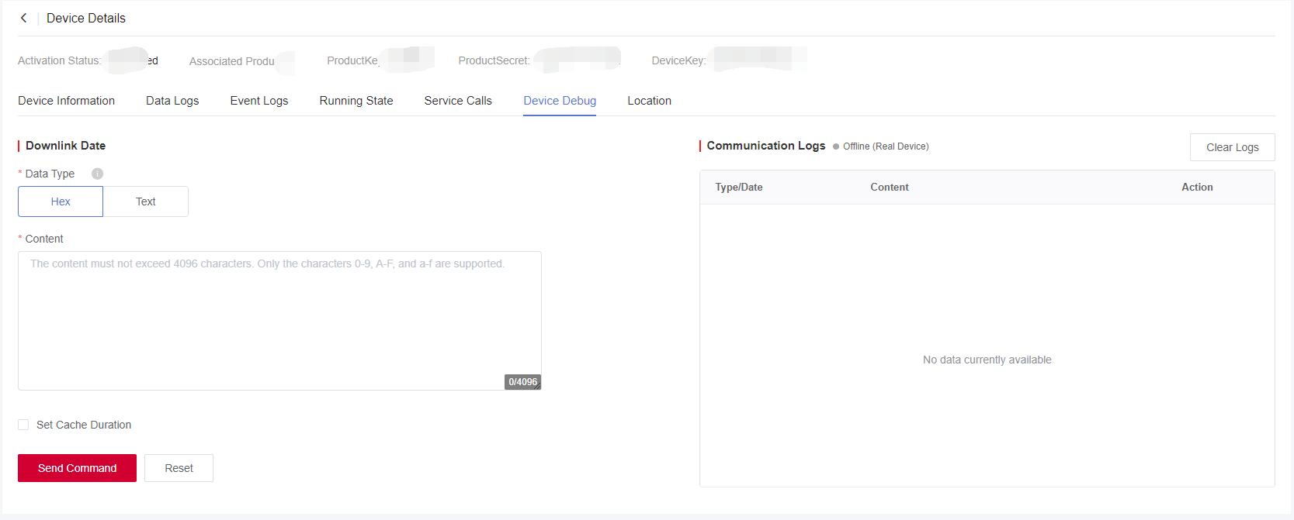Select the Hex data type
This screenshot has width=1294, height=520.
(x=61, y=201)
